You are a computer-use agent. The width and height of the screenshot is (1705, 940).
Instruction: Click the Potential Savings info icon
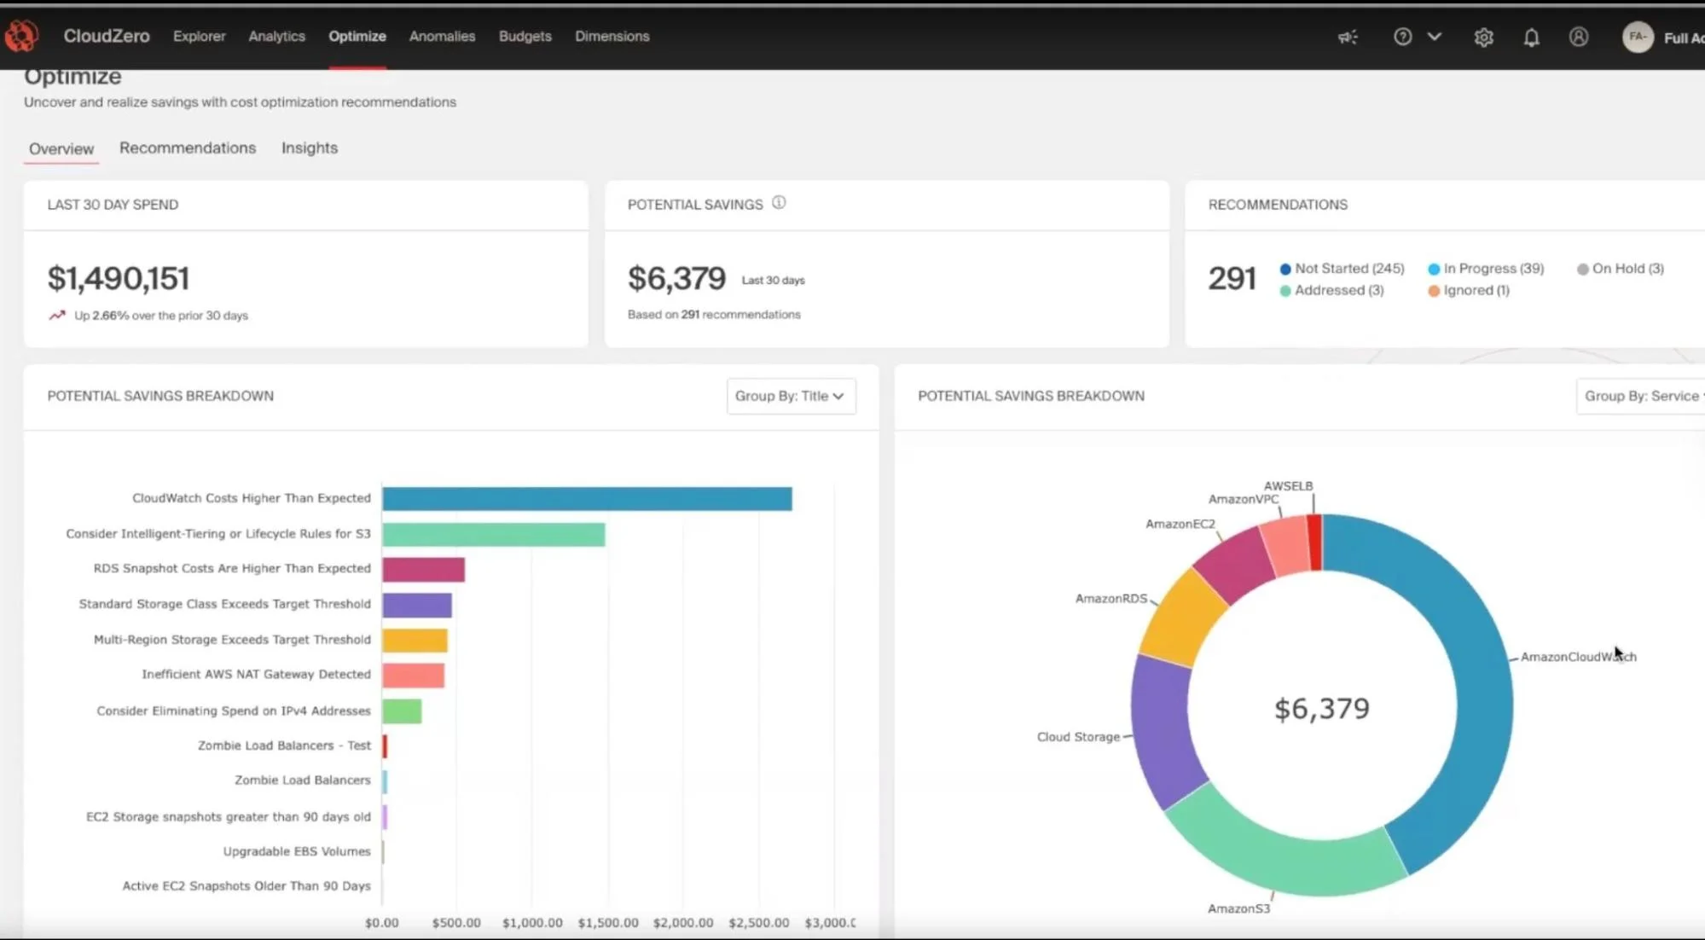[x=779, y=203]
